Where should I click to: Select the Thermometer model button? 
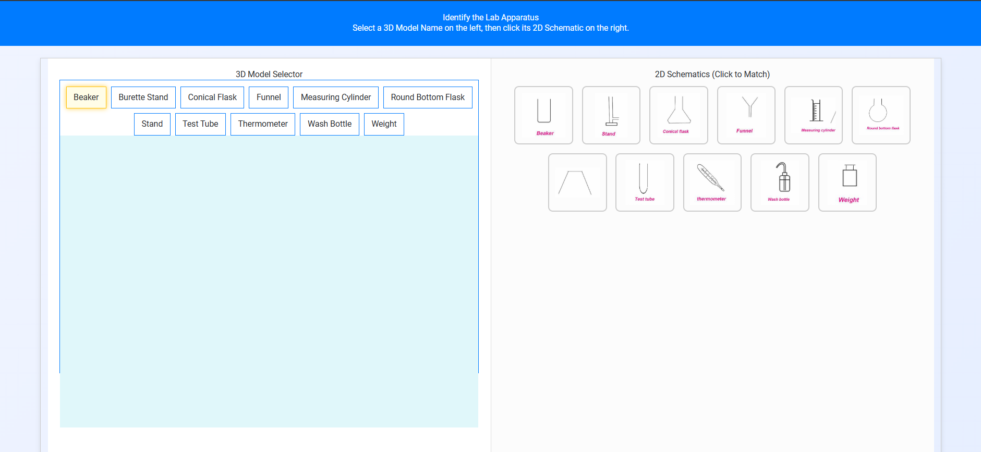pyautogui.click(x=263, y=124)
